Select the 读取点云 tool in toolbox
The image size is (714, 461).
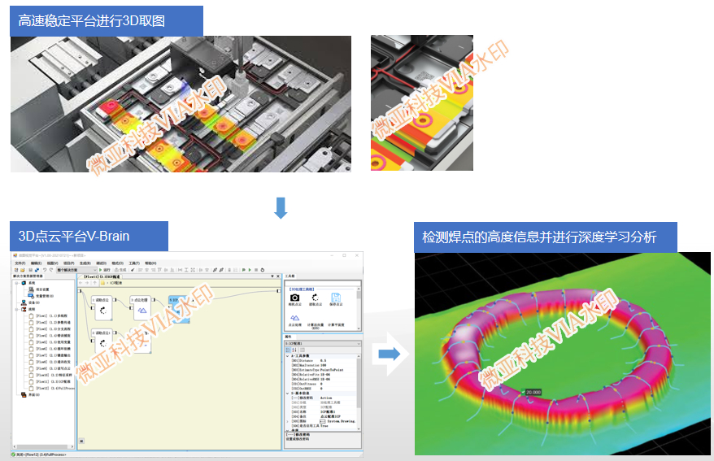(315, 298)
